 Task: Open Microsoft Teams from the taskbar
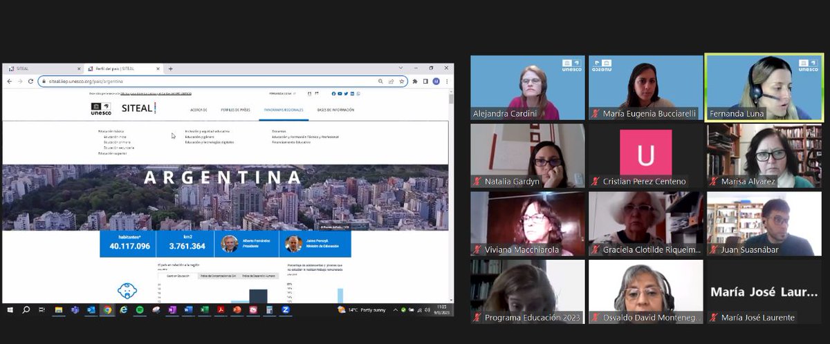point(75,310)
